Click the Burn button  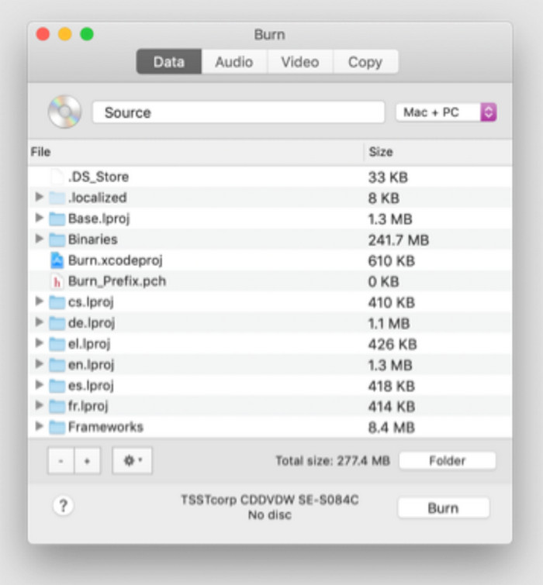pyautogui.click(x=443, y=508)
